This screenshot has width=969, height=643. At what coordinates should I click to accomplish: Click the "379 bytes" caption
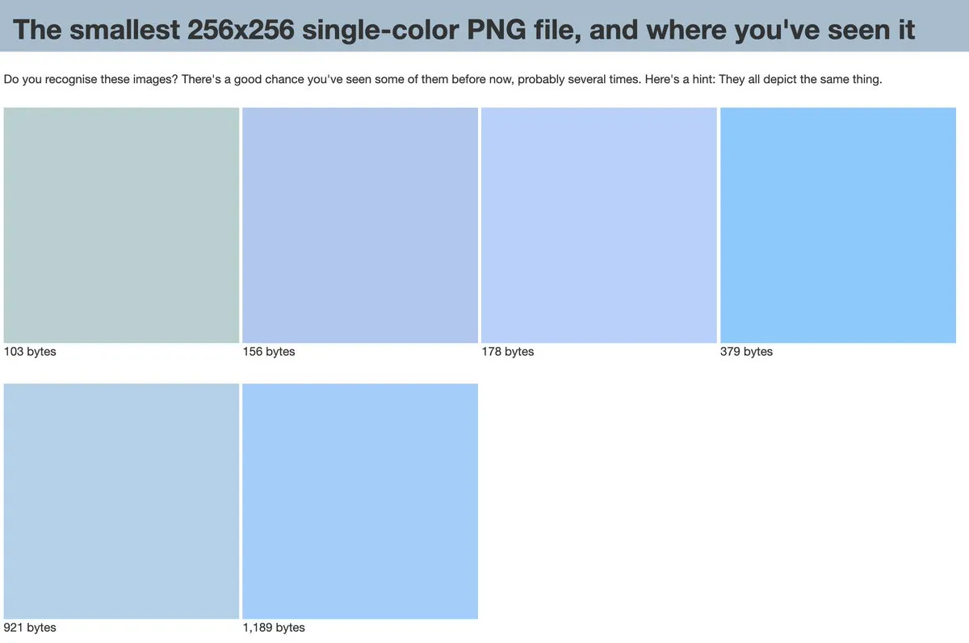(x=747, y=352)
